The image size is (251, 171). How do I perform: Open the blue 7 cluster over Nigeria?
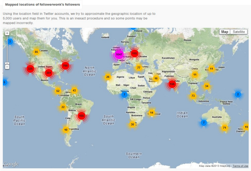(x=124, y=95)
